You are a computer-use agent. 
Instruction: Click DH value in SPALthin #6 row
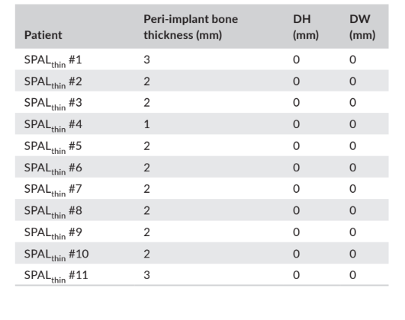296,168
